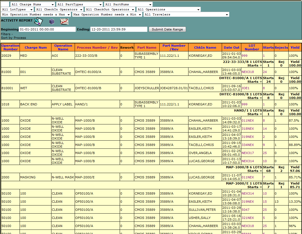Open lot number 334NEX link
Viewport: 302px width, 234px height.
(x=248, y=145)
